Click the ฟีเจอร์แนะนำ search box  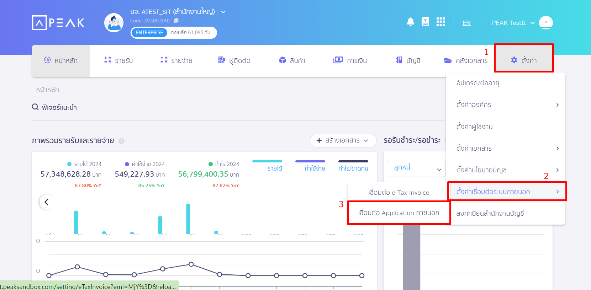tap(59, 107)
